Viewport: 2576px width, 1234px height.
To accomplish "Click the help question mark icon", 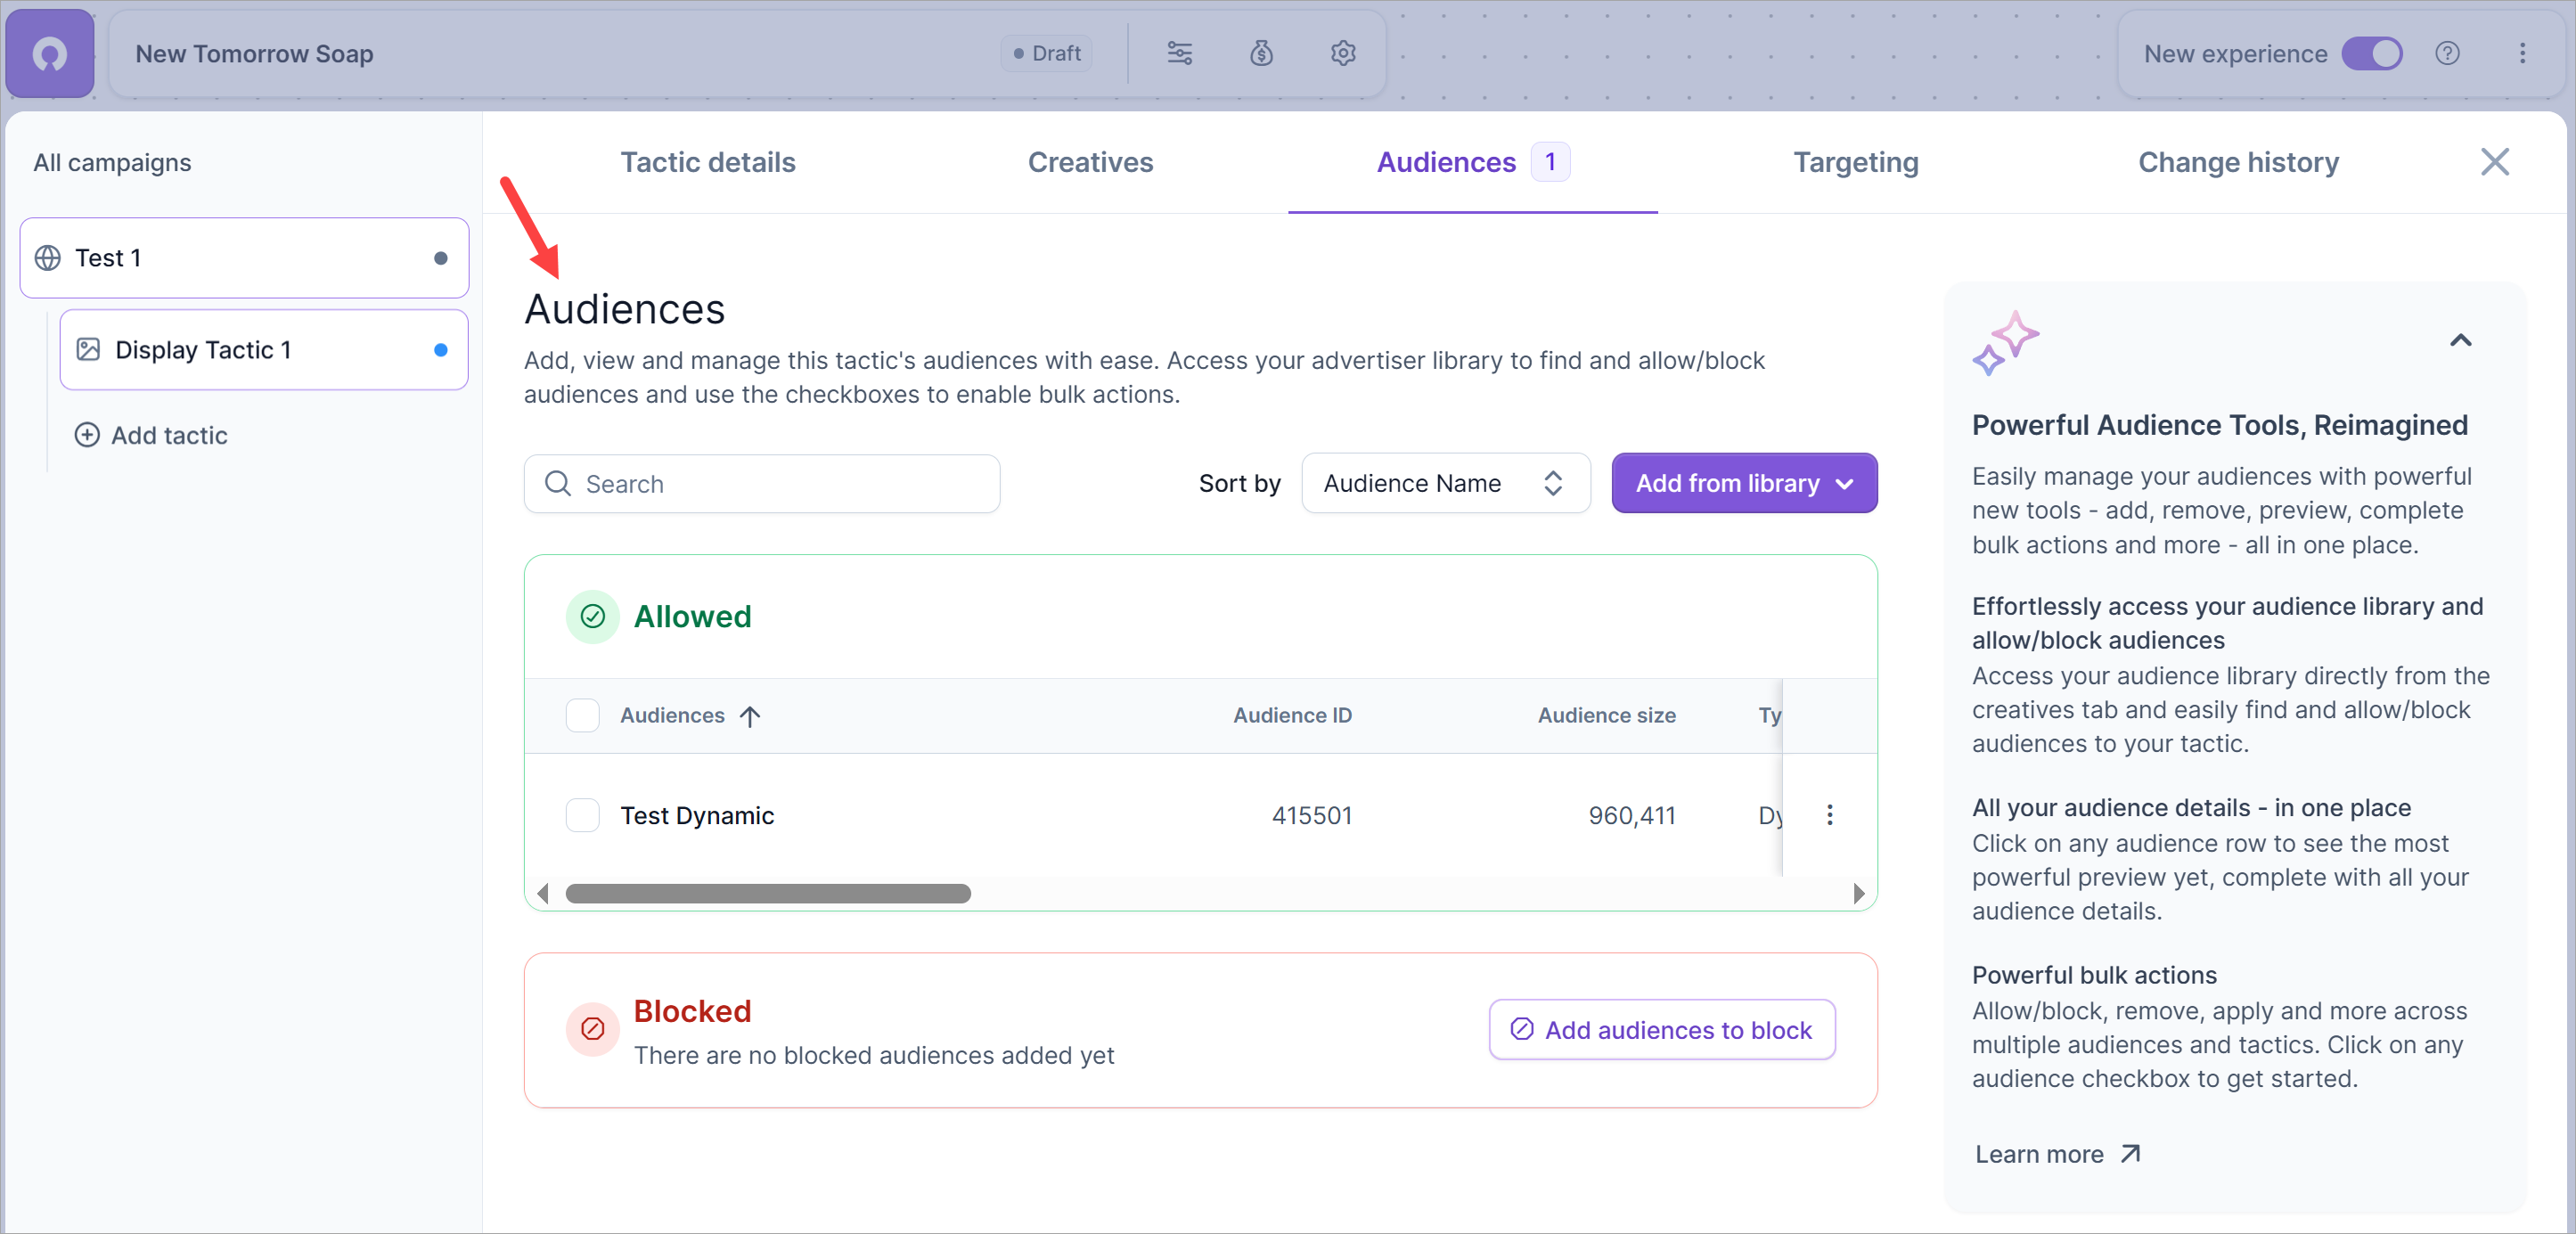I will pyautogui.click(x=2447, y=53).
